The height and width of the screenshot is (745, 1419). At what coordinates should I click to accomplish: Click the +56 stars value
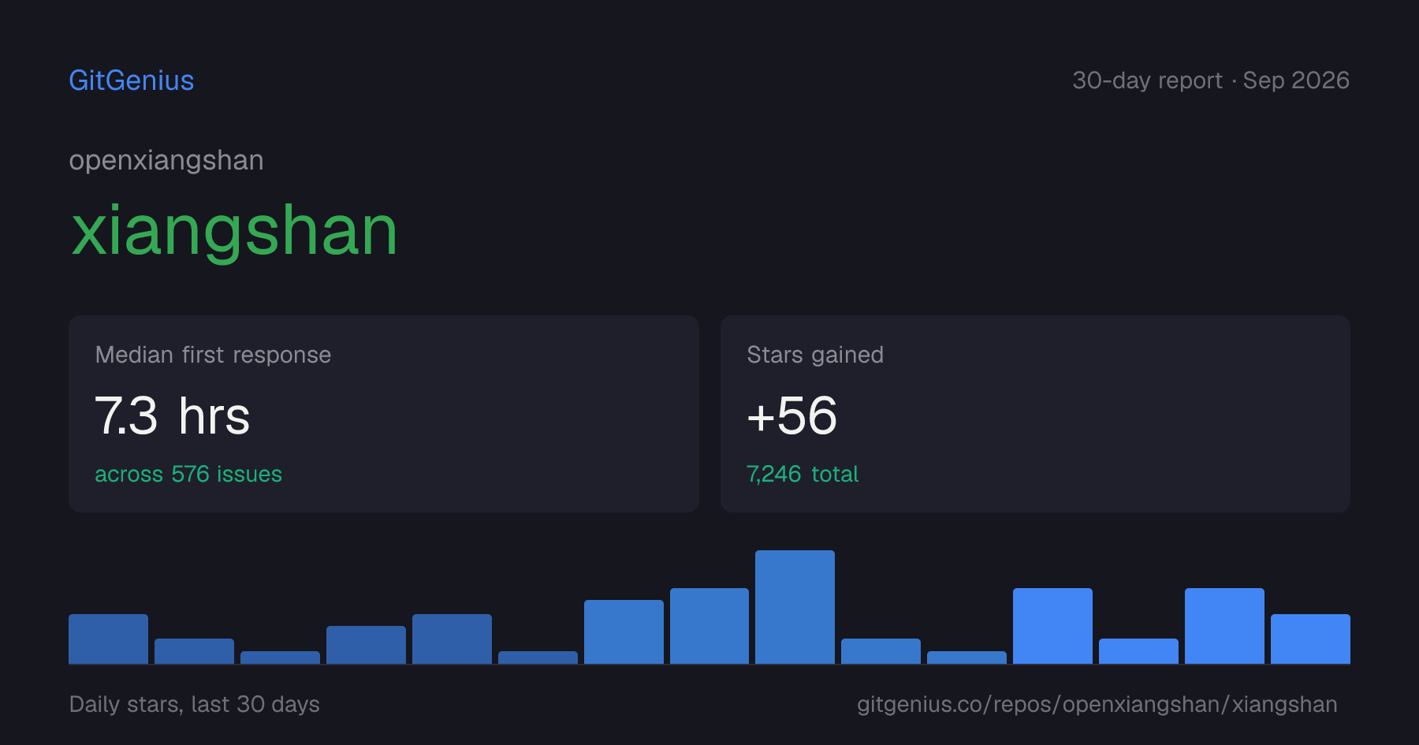(x=792, y=415)
